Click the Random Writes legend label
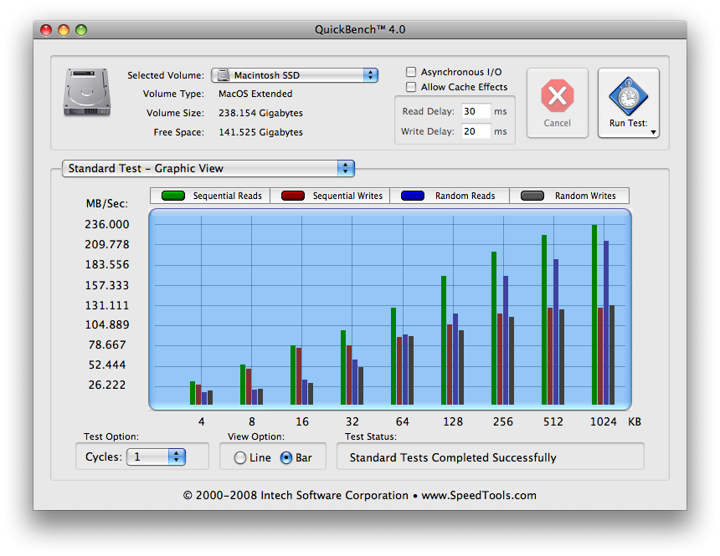This screenshot has height=556, width=720. pyautogui.click(x=585, y=196)
